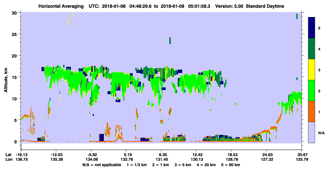Click the isolated green feature near 24 km altitude
335x172 pixels.
(170, 40)
